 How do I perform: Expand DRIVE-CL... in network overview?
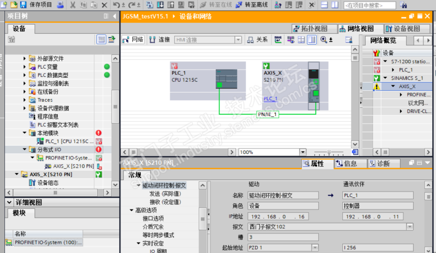[x=401, y=111]
